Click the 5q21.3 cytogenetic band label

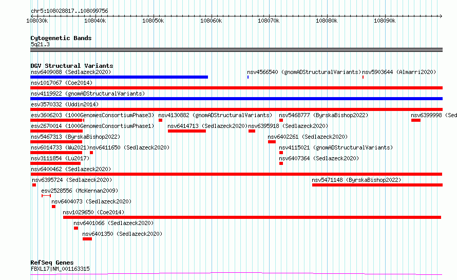pos(40,44)
